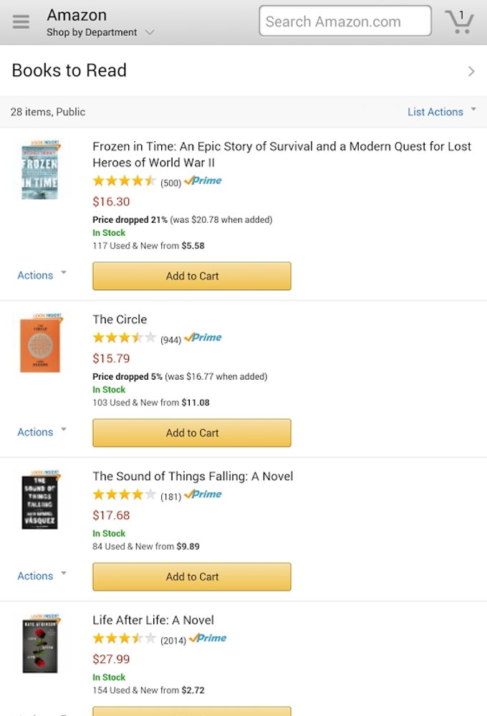Tap the Search Amazon.com field
This screenshot has width=487, height=716.
tap(344, 21)
